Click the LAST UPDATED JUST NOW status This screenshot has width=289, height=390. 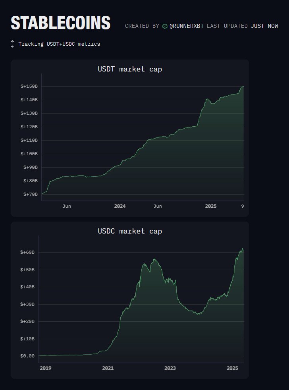(242, 26)
